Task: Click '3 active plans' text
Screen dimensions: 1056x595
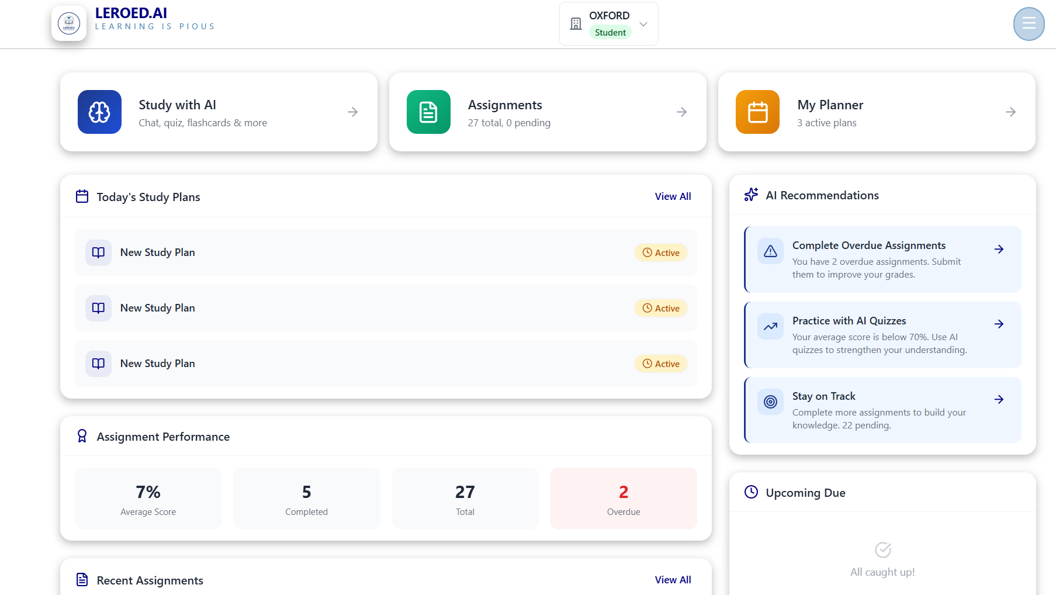Action: pyautogui.click(x=827, y=123)
